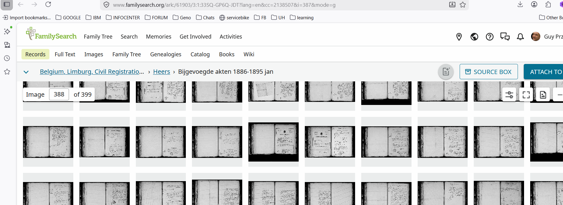Click the ATTACH TO button
Image resolution: width=563 pixels, height=205 pixels.
pos(543,72)
